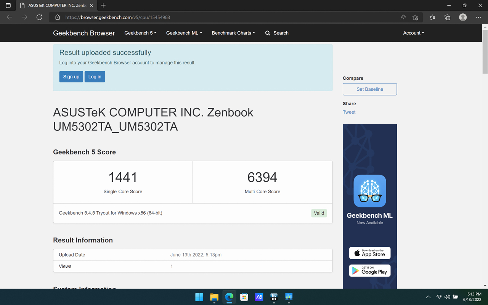Viewport: 488px width, 305px height.
Task: Click the Sign up button
Action: 71,77
